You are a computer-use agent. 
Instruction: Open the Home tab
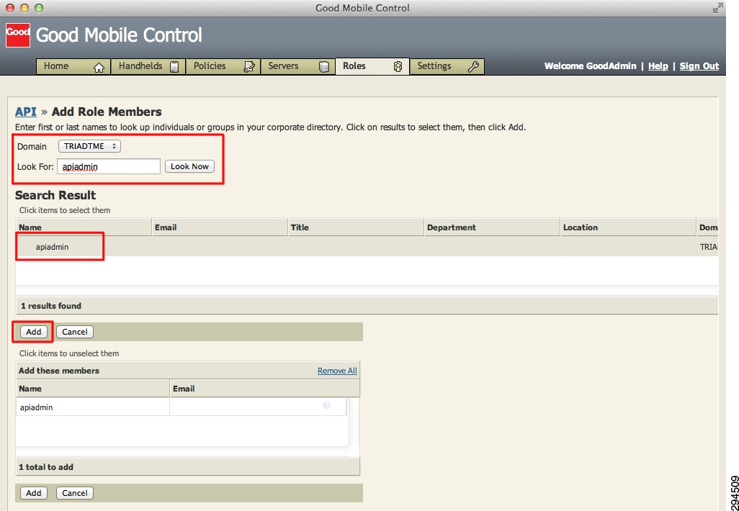pos(73,66)
